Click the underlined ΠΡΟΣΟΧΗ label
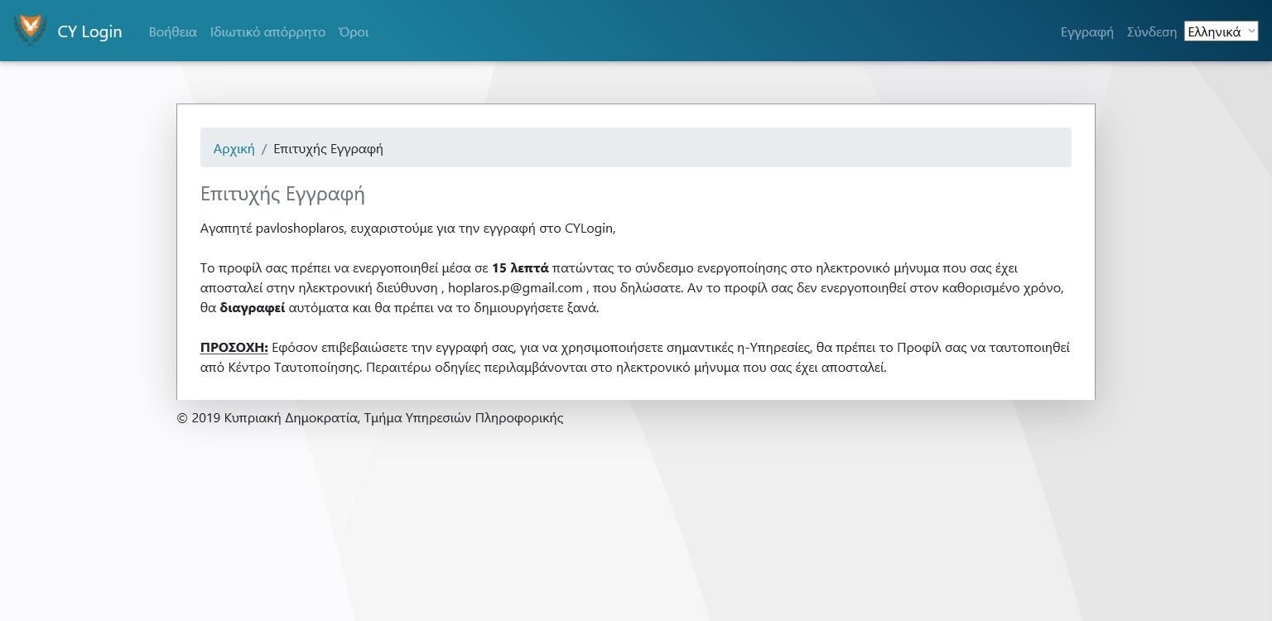Image resolution: width=1272 pixels, height=621 pixels. click(x=234, y=347)
